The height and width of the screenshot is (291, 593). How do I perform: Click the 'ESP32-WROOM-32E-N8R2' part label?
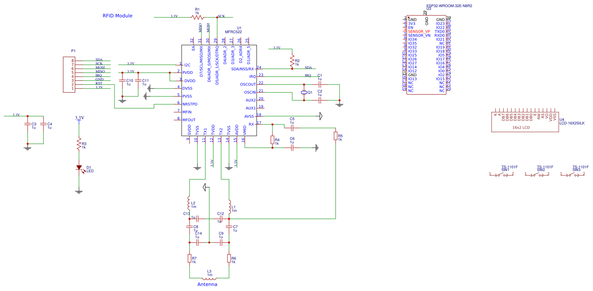click(x=449, y=6)
